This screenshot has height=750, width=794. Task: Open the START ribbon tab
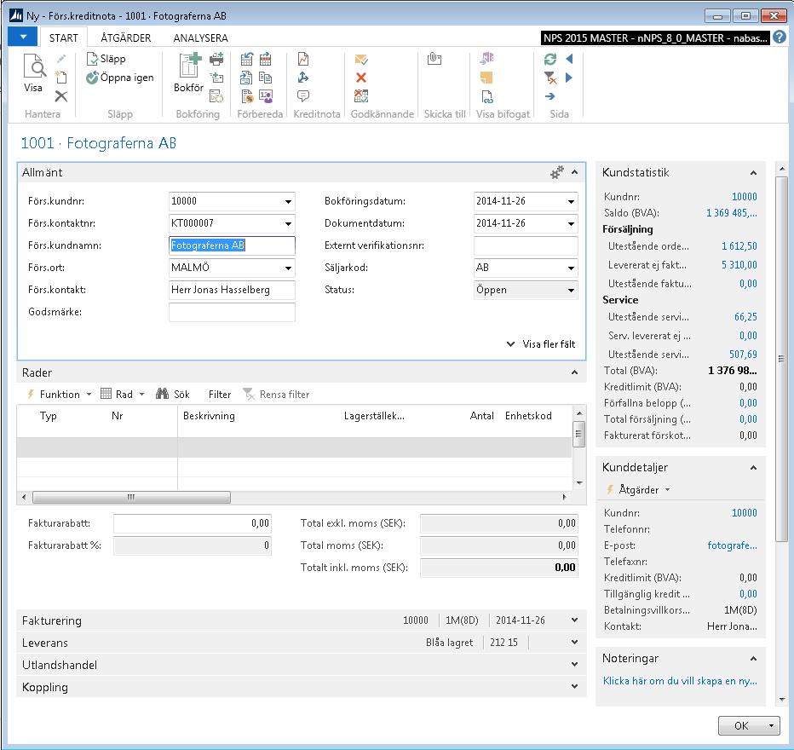[63, 38]
